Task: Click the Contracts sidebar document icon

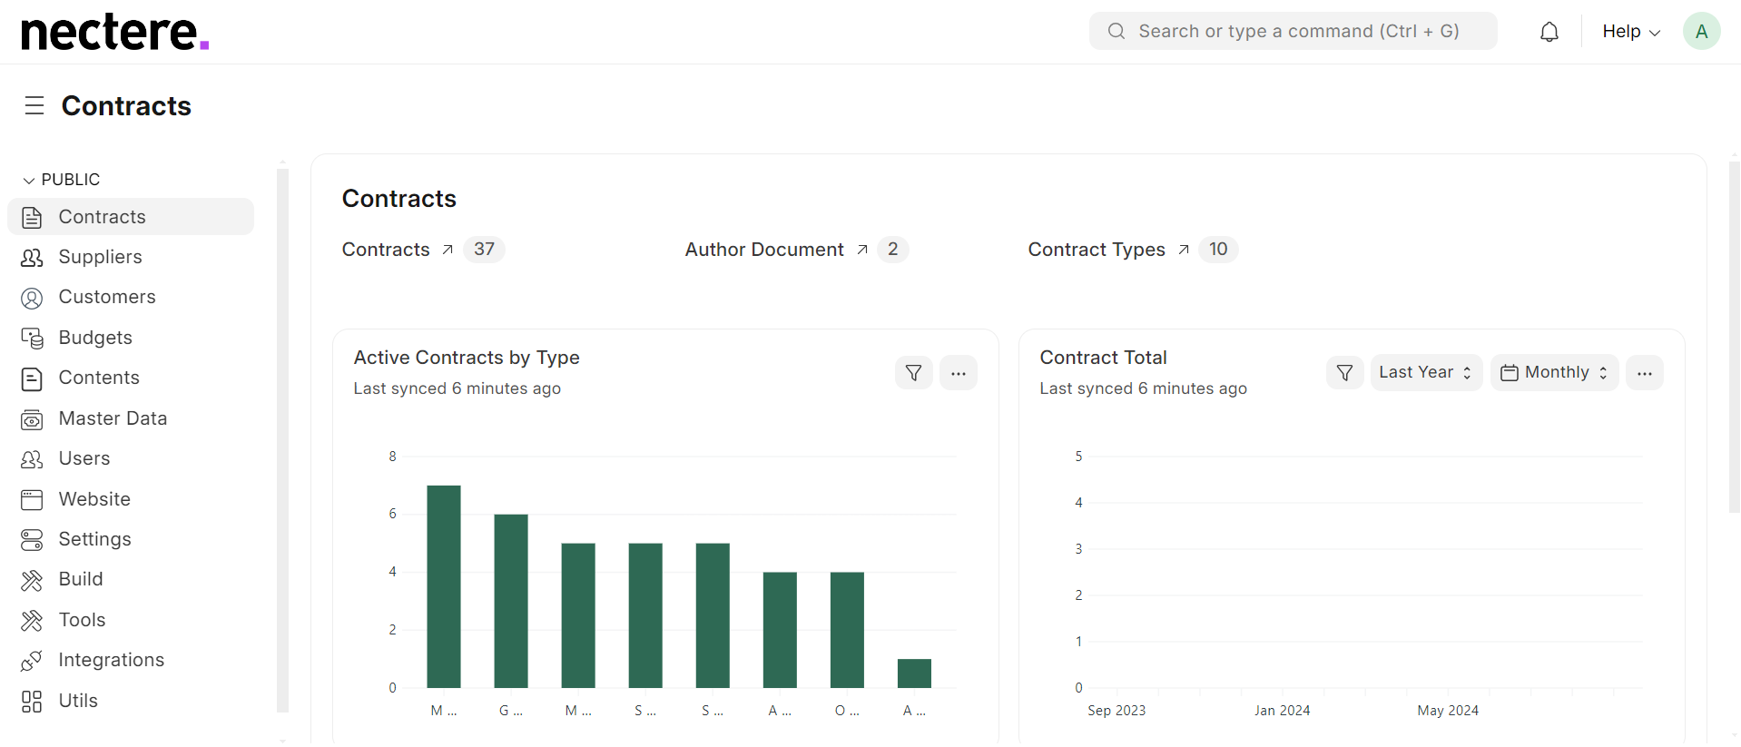Action: click(32, 217)
